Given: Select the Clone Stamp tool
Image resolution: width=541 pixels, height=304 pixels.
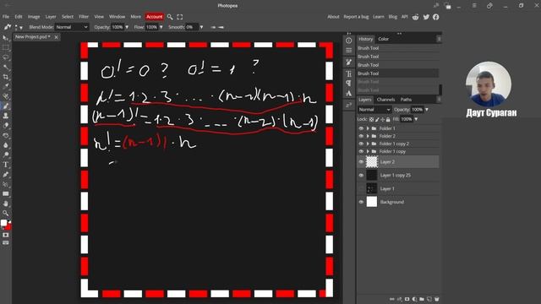Looking at the screenshot, I should 6,116.
